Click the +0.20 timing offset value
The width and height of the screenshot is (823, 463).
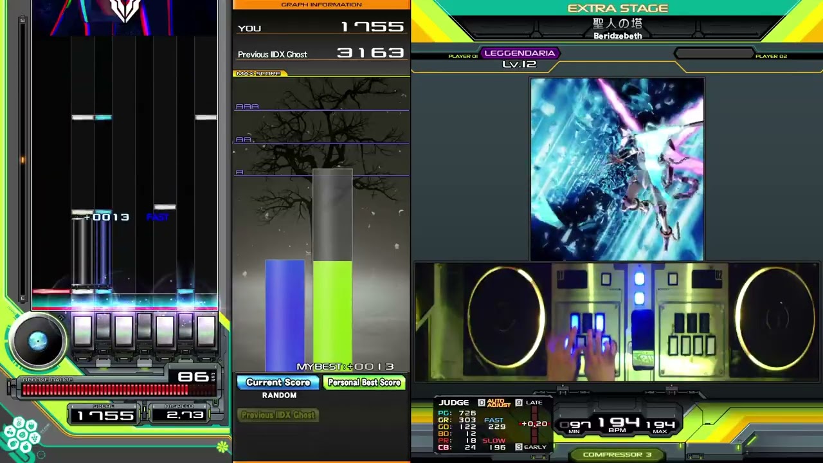click(x=535, y=424)
